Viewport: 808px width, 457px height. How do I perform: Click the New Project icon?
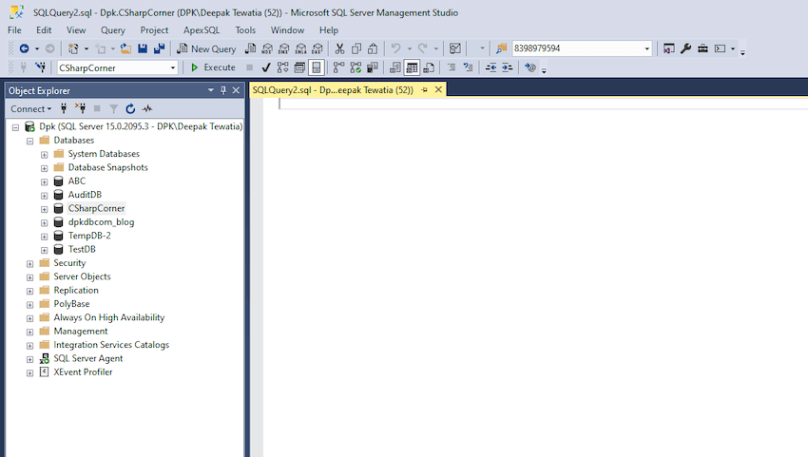[x=73, y=48]
